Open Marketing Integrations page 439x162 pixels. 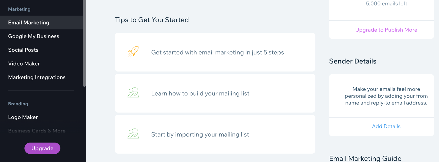click(37, 77)
